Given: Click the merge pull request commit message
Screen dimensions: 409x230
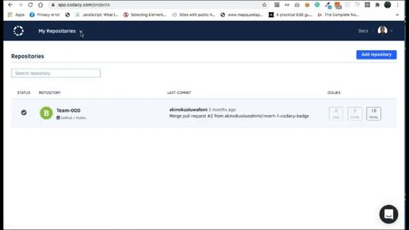Looking at the screenshot, I should 239,116.
